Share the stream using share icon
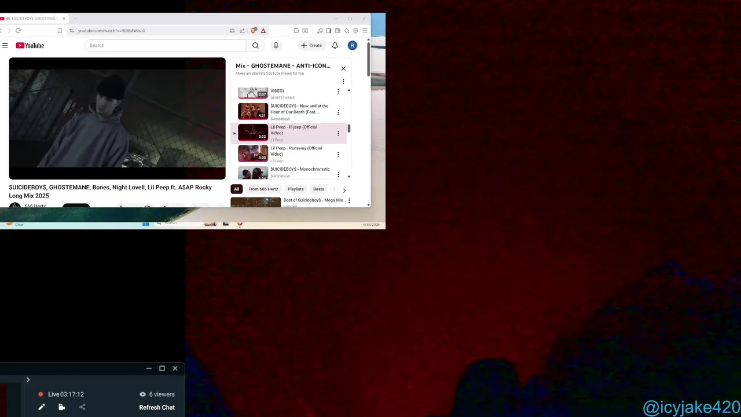Image resolution: width=741 pixels, height=417 pixels. click(82, 407)
